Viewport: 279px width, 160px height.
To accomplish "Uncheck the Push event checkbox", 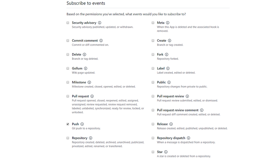I will 68,124.
